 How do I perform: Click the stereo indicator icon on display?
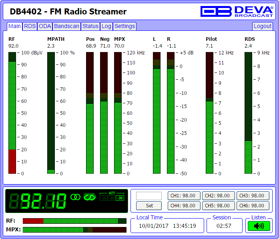coord(75,197)
